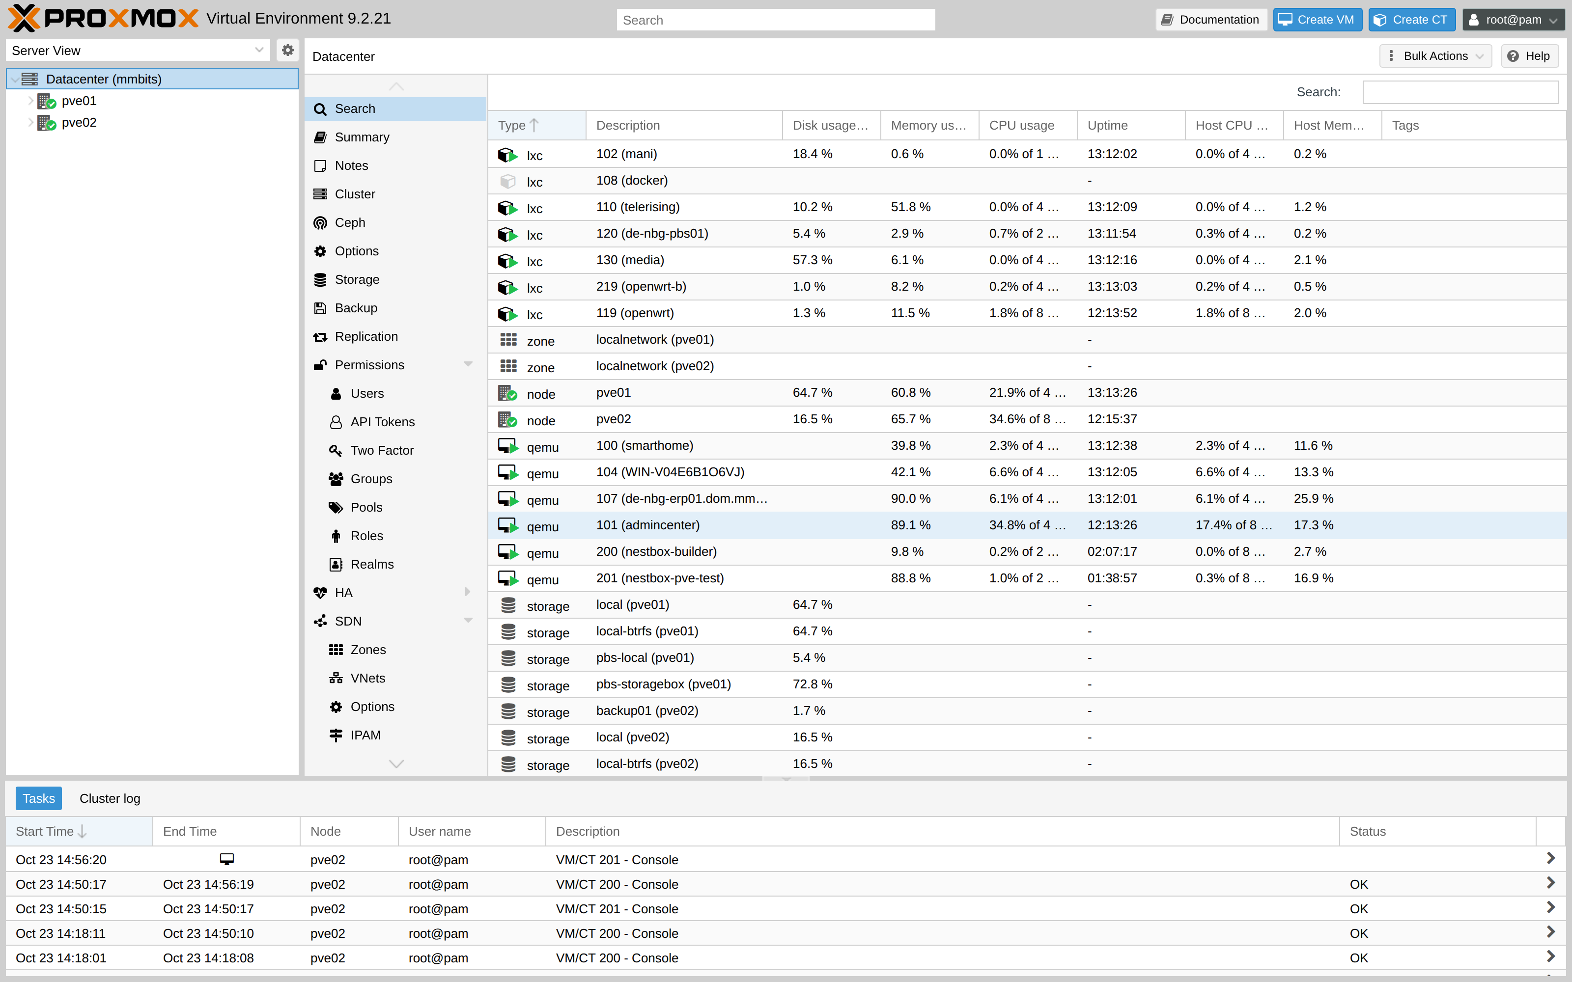This screenshot has height=982, width=1572.
Task: Click the top Search input field
Action: click(776, 20)
